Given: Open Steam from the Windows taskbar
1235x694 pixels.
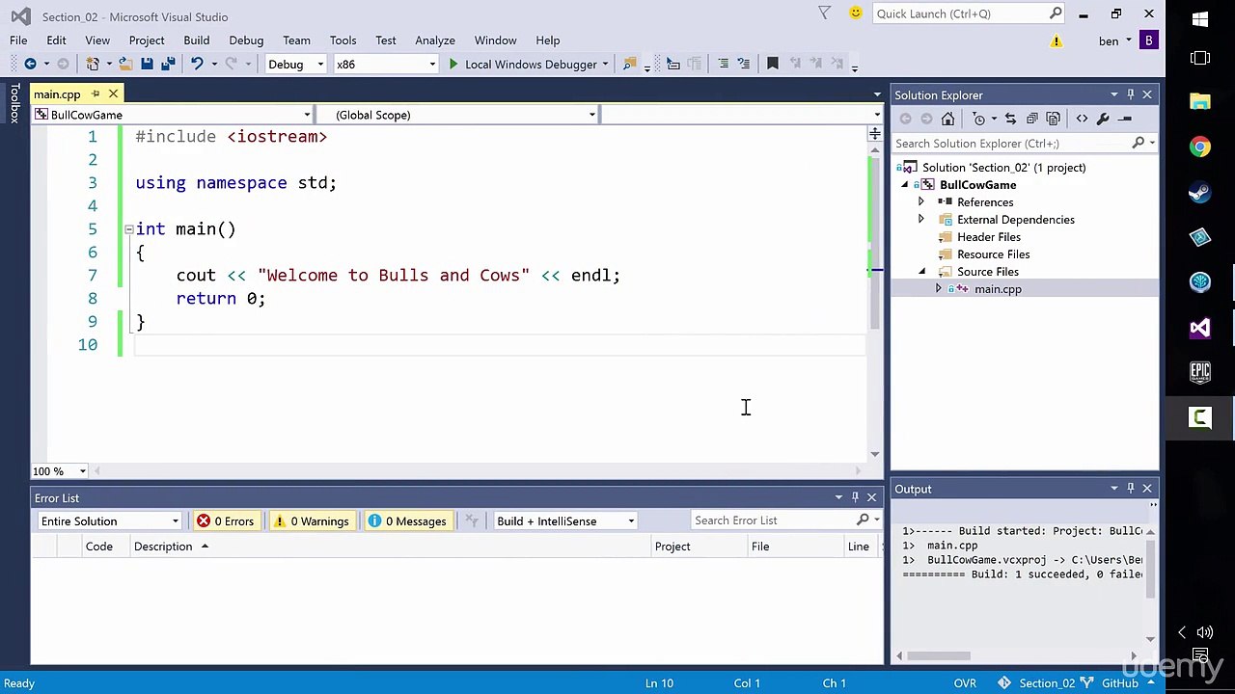Looking at the screenshot, I should coord(1200,192).
